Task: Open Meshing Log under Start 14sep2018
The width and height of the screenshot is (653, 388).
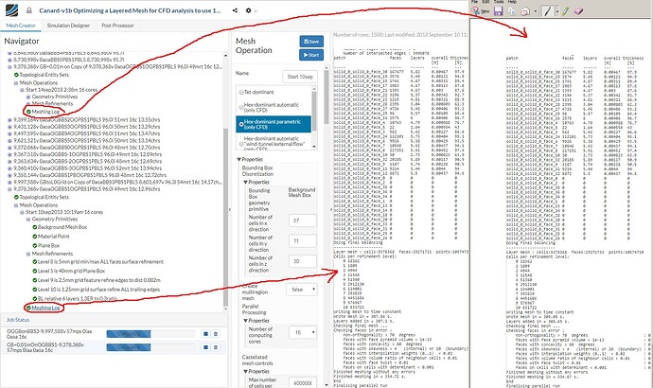Action: [x=45, y=112]
